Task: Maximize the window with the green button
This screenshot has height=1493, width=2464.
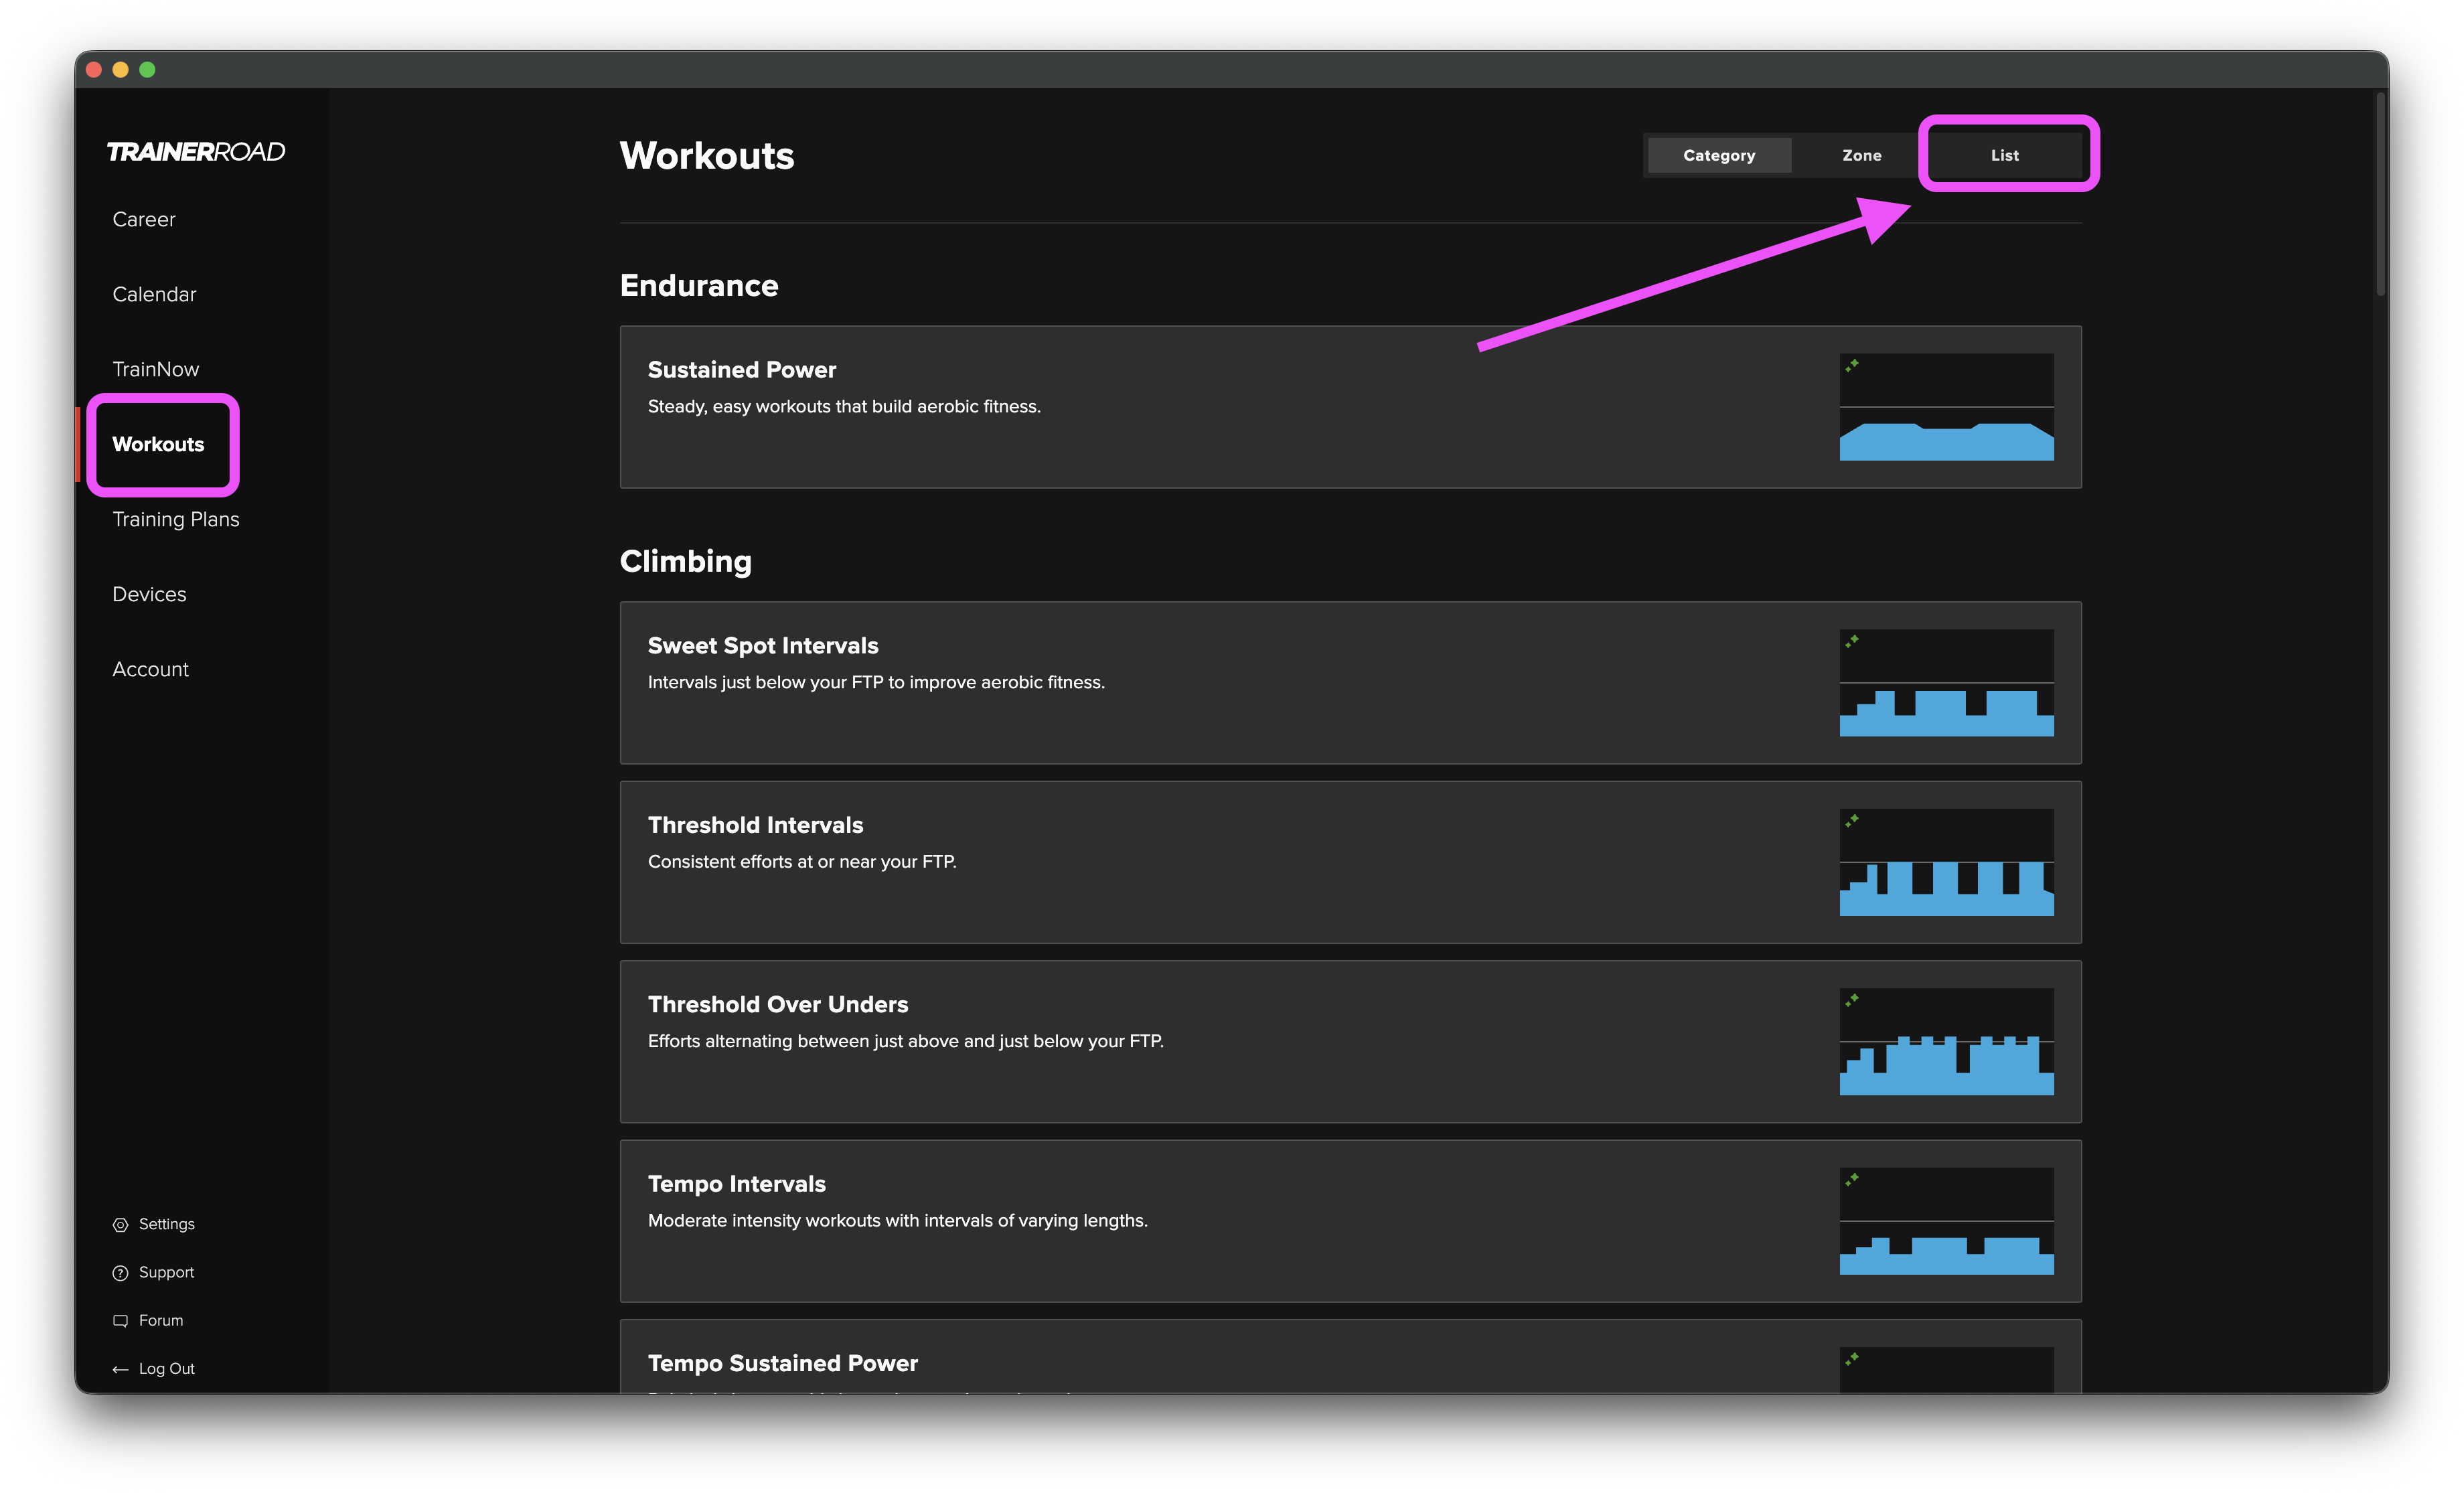Action: click(x=147, y=69)
